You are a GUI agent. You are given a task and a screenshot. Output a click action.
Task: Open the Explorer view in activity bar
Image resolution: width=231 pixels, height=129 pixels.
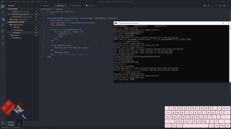(x=3, y=6)
